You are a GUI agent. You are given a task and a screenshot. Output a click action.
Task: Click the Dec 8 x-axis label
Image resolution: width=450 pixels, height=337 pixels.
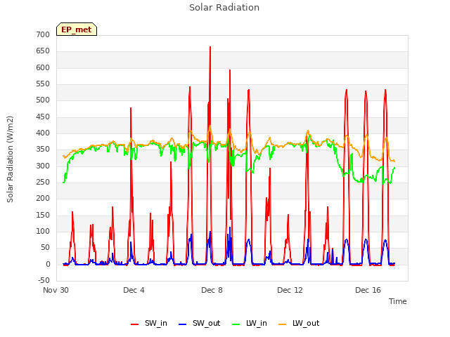212,290
